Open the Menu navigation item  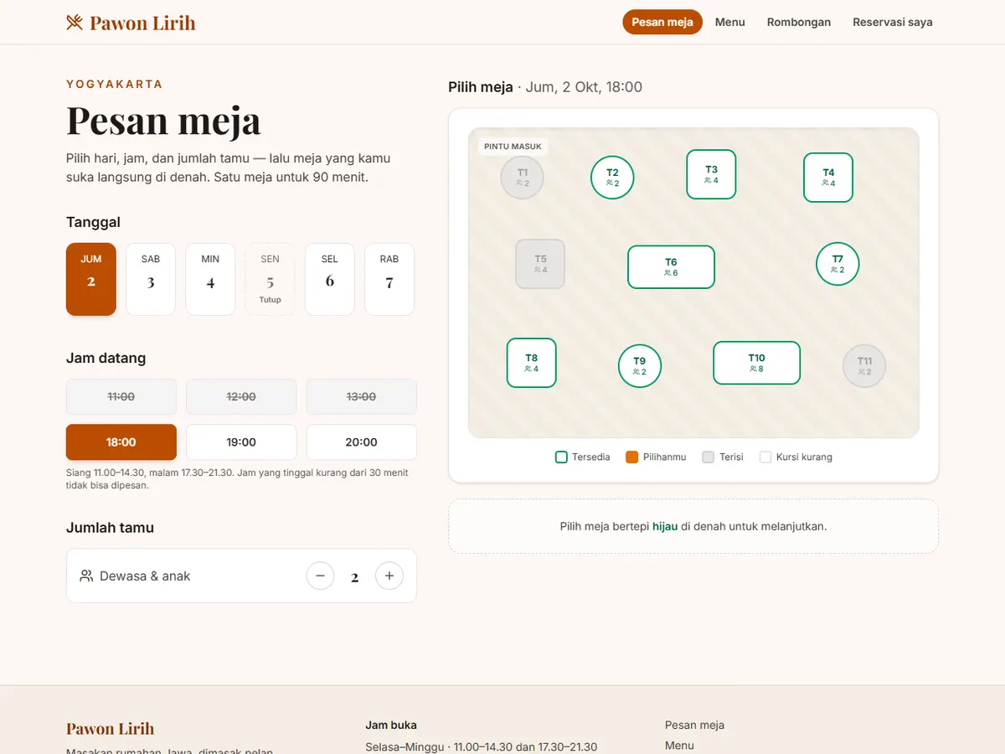730,23
